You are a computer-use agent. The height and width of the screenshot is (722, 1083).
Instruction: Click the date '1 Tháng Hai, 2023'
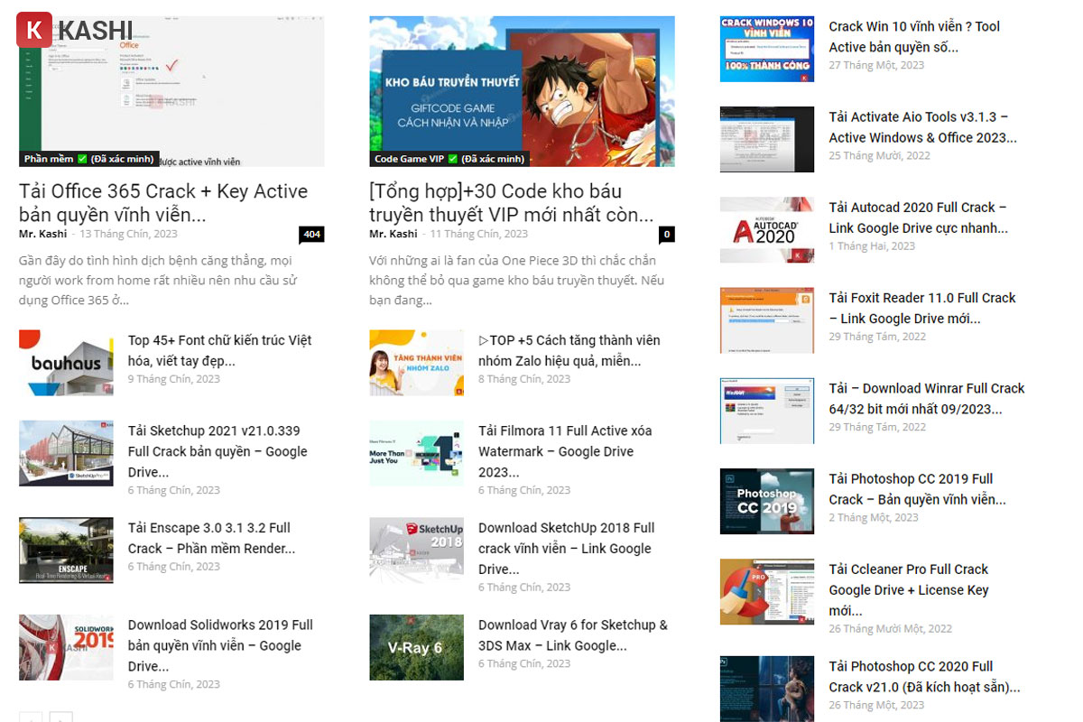(872, 245)
